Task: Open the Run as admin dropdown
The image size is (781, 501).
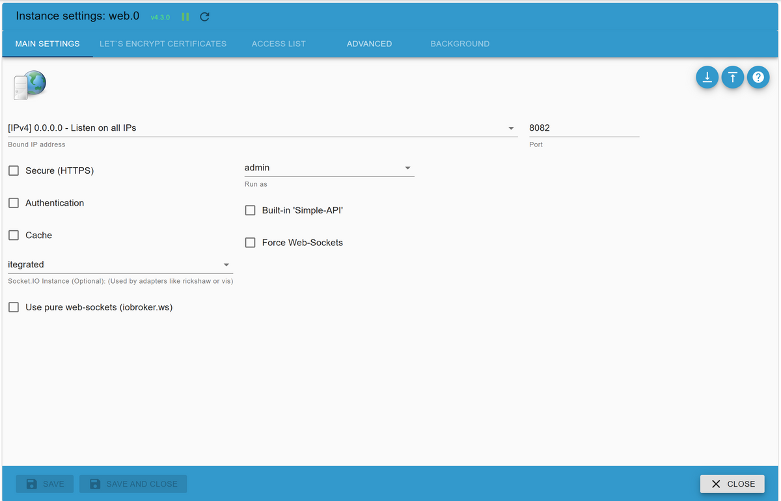Action: pos(329,168)
